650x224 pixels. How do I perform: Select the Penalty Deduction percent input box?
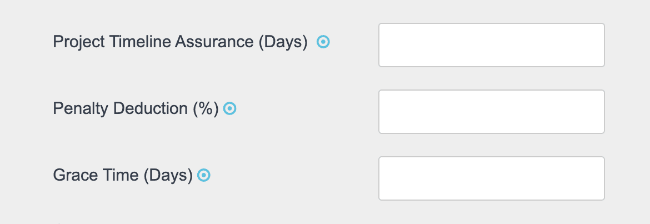[491, 112]
